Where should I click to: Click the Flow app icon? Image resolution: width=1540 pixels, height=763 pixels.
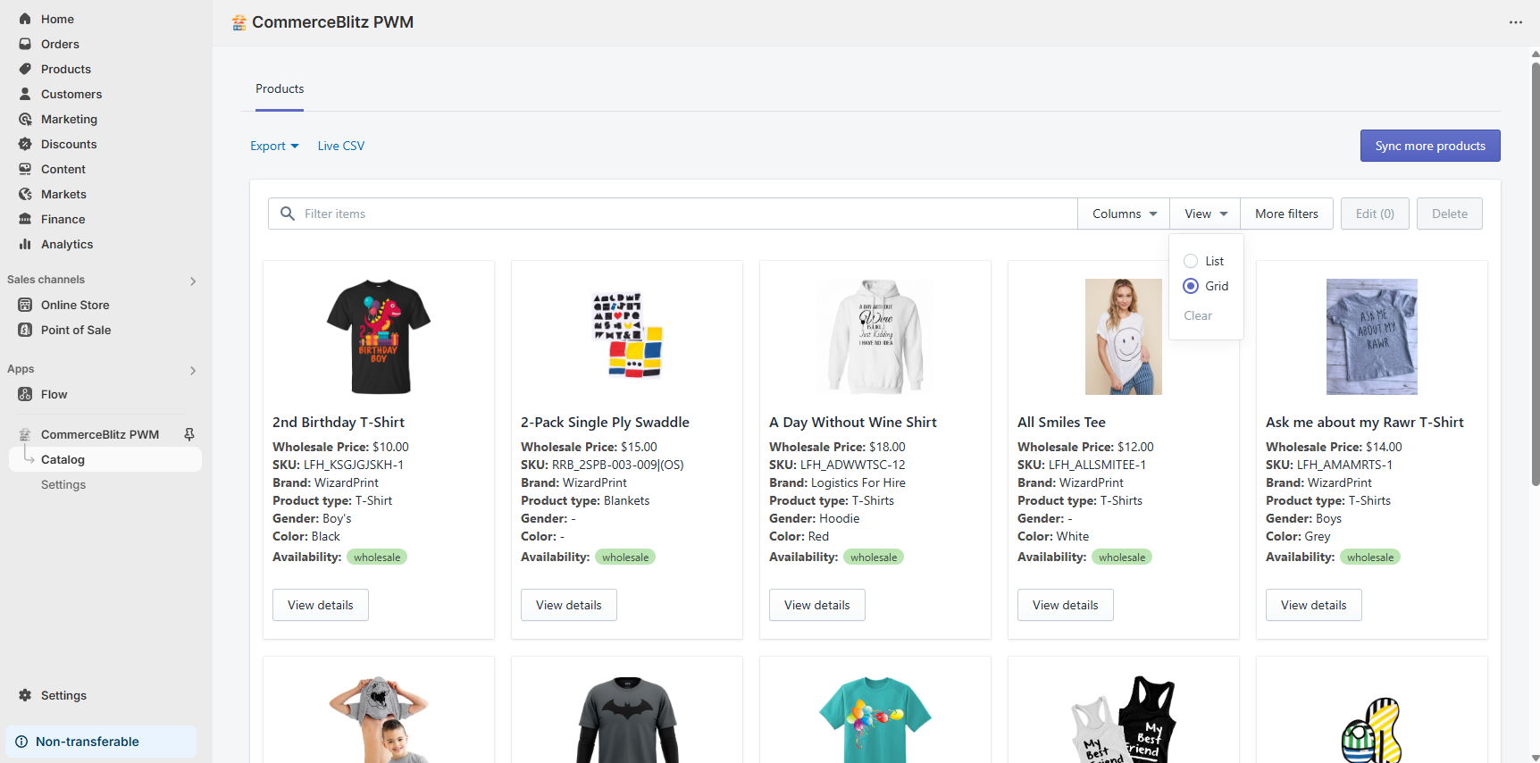click(25, 394)
